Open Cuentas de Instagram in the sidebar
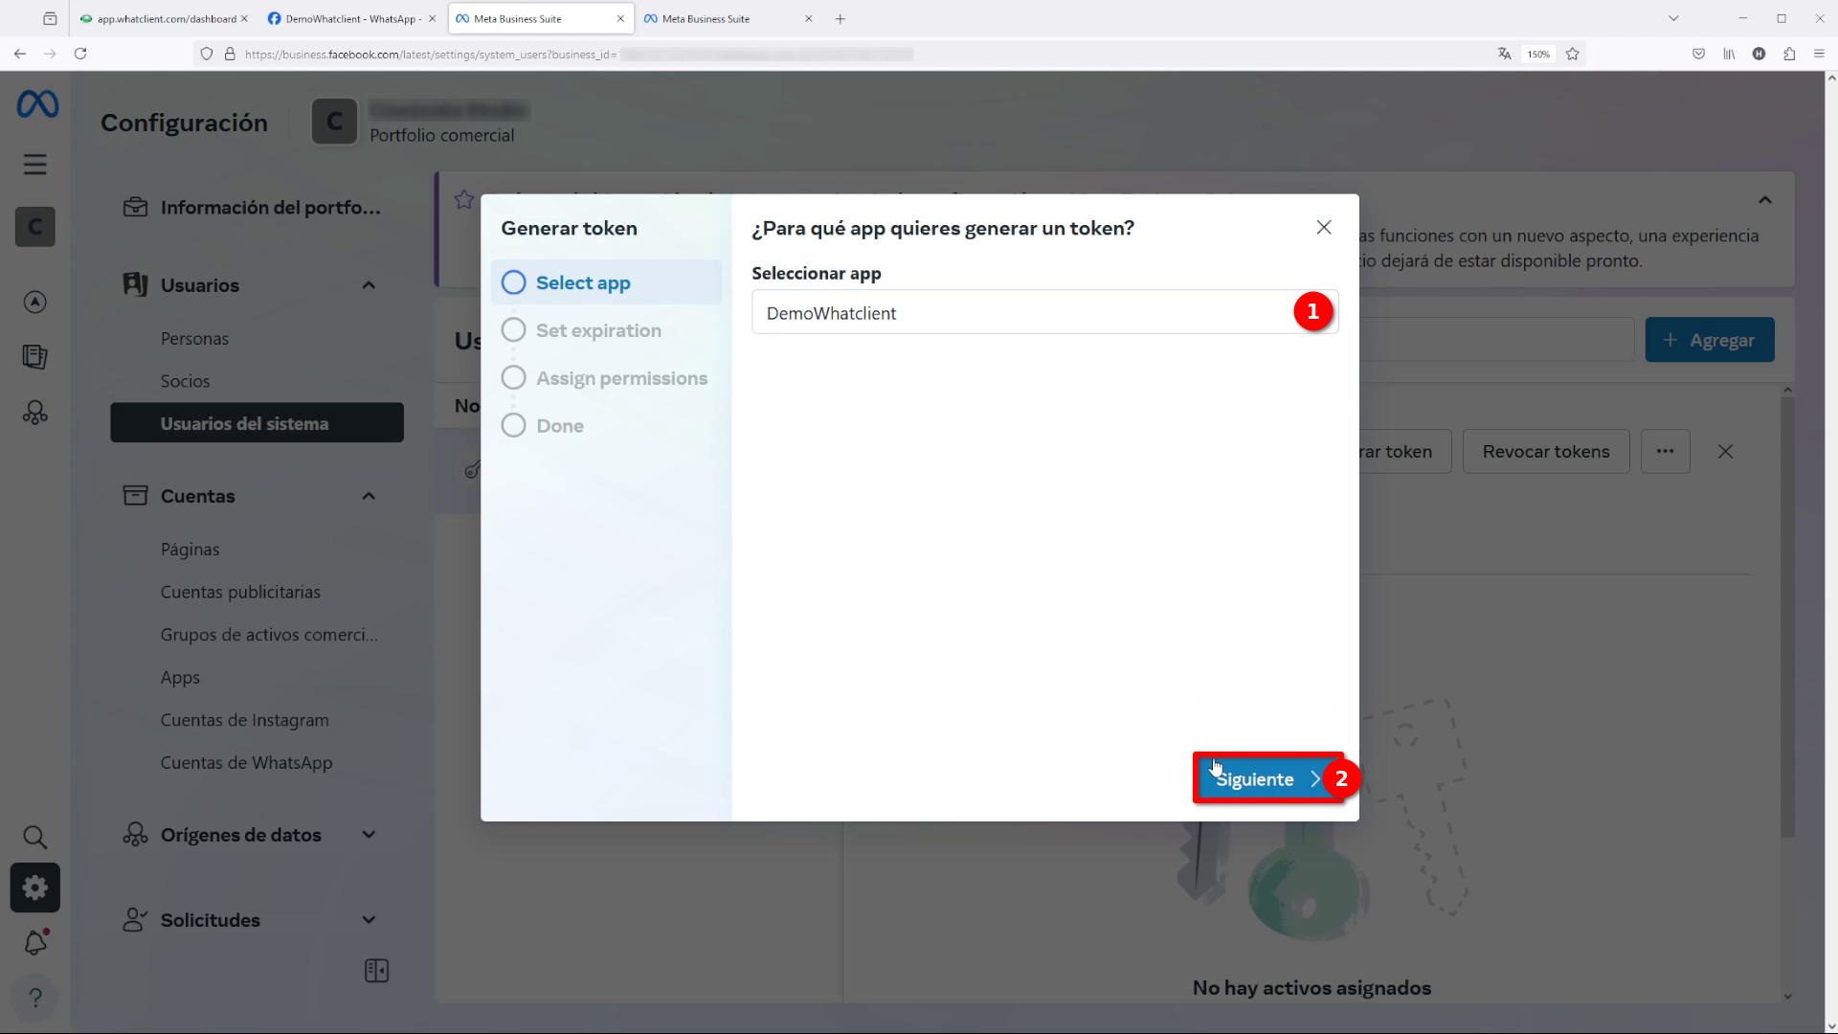The width and height of the screenshot is (1838, 1034). 244,720
